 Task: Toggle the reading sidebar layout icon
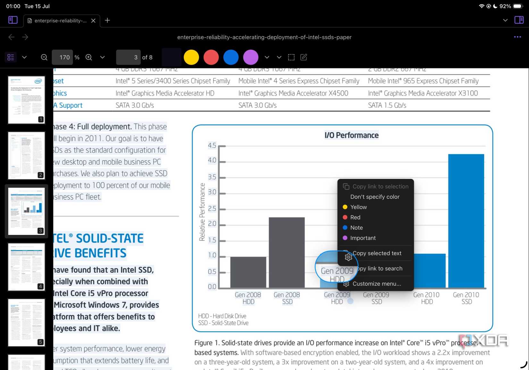[519, 20]
